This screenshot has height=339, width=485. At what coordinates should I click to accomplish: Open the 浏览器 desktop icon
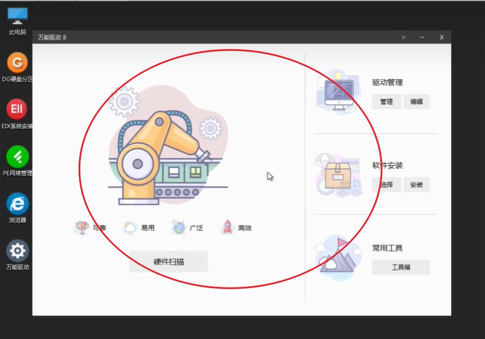[x=18, y=203]
